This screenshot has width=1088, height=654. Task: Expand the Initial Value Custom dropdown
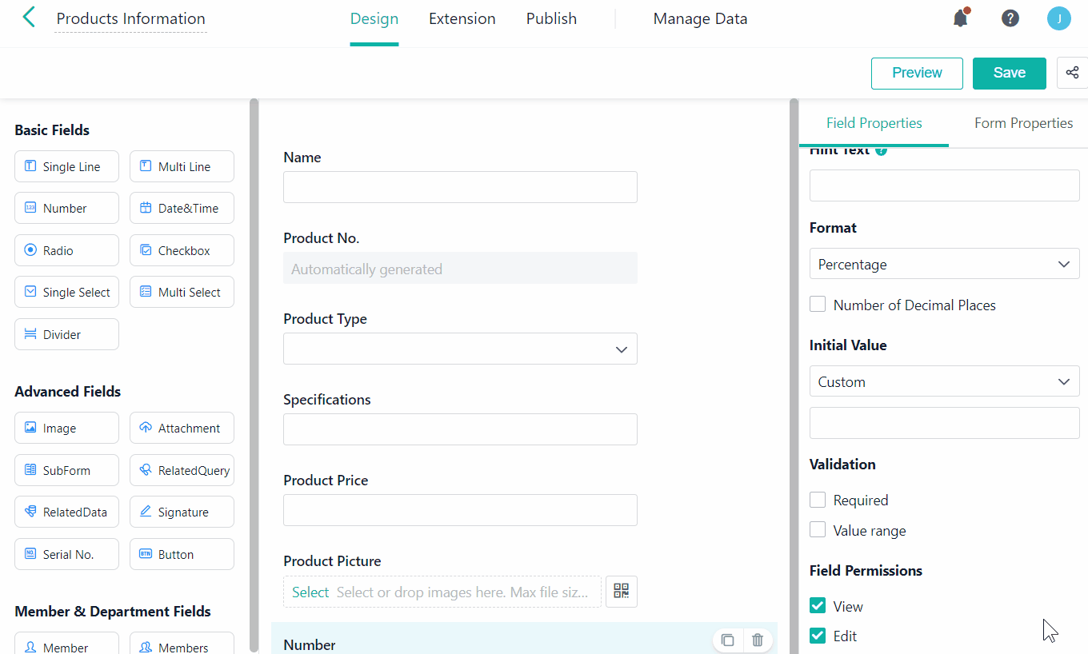pos(944,382)
